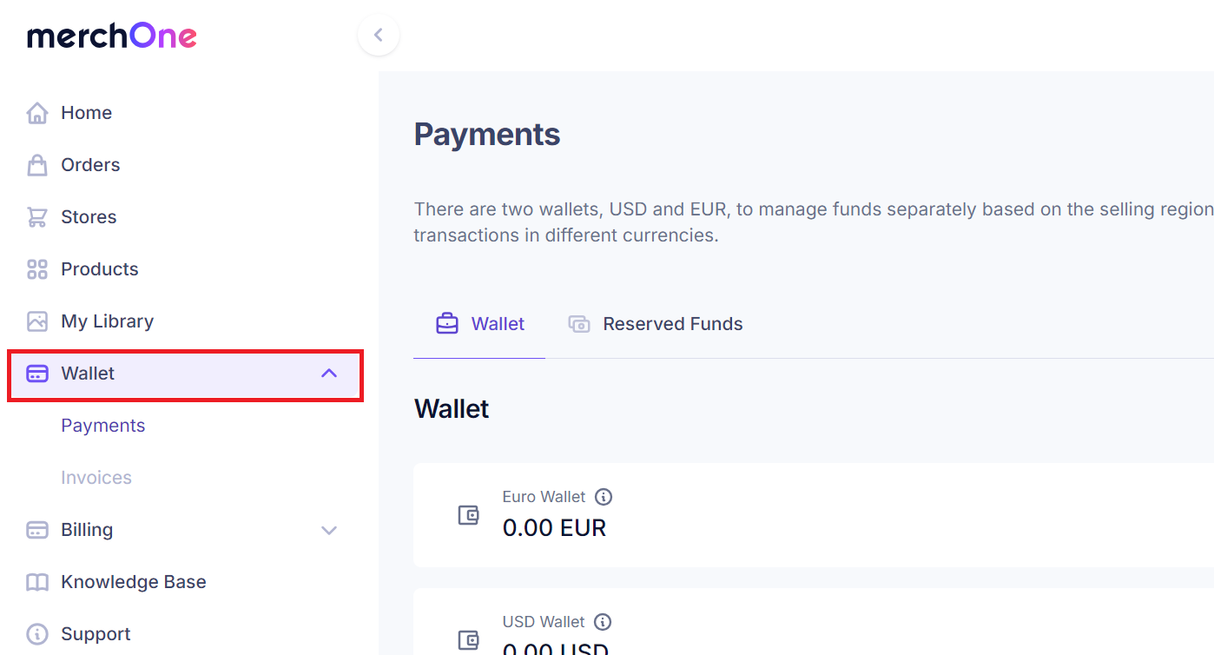1214x655 pixels.
Task: Open the Payments submenu item
Action: coord(102,425)
